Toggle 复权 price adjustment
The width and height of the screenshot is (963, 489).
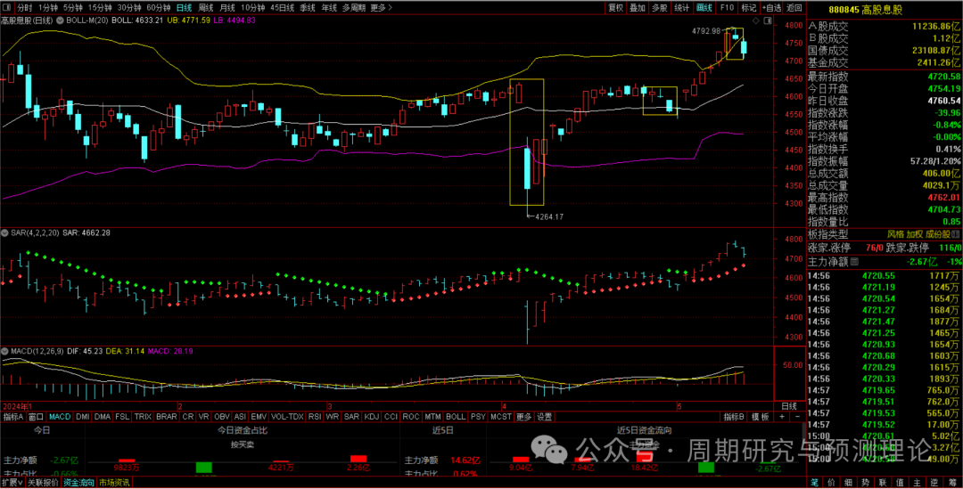pyautogui.click(x=615, y=7)
